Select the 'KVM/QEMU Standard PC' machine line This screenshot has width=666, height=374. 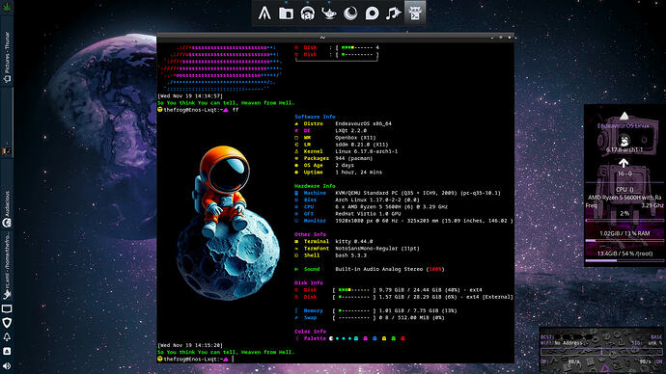click(x=418, y=193)
